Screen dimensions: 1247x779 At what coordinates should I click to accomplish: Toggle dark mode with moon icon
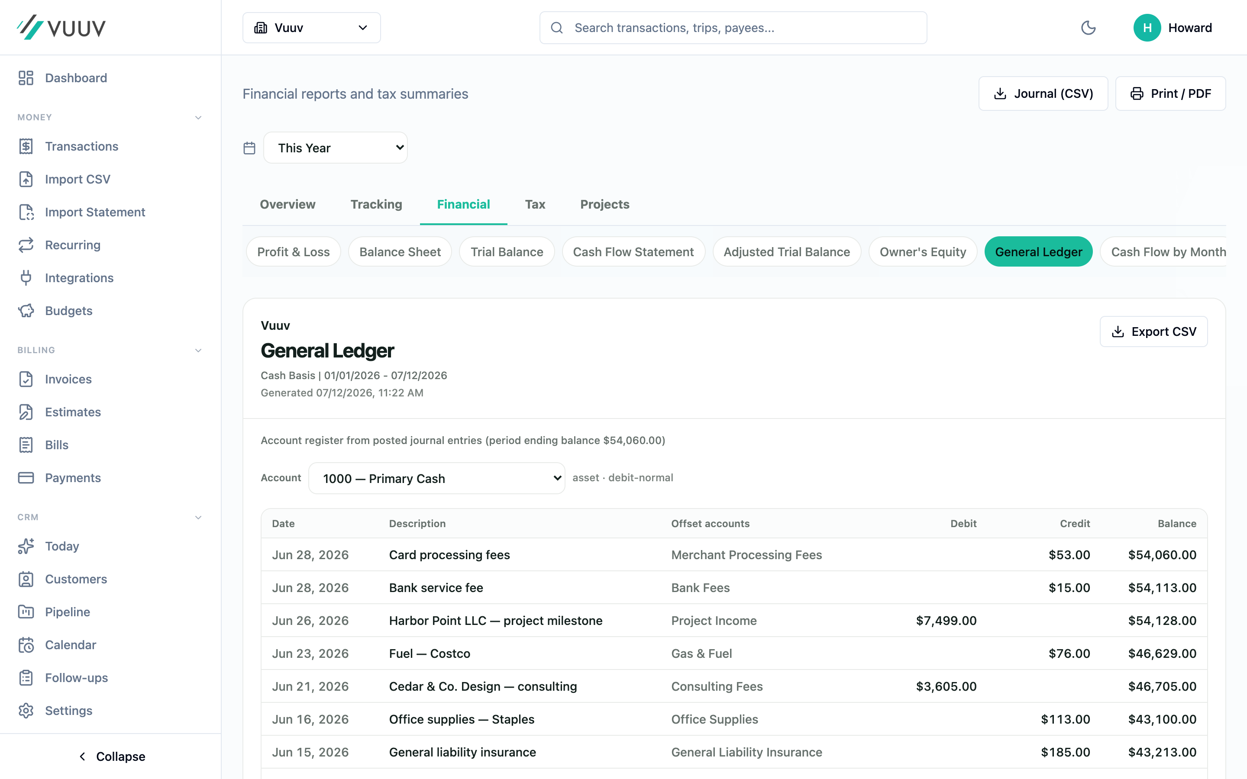coord(1088,28)
